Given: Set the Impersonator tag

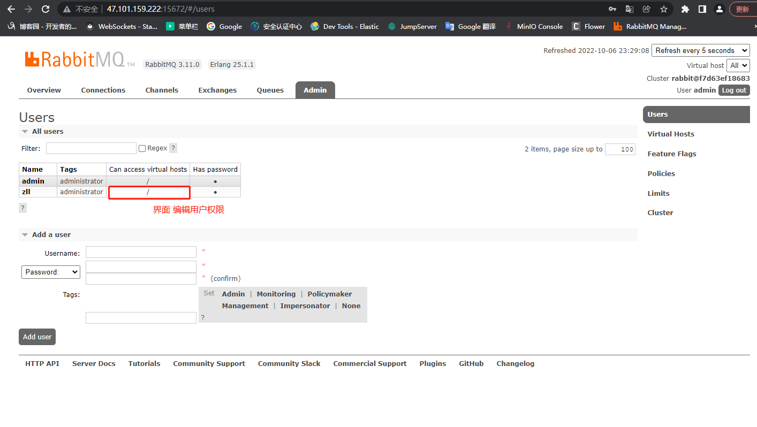Looking at the screenshot, I should [x=305, y=306].
